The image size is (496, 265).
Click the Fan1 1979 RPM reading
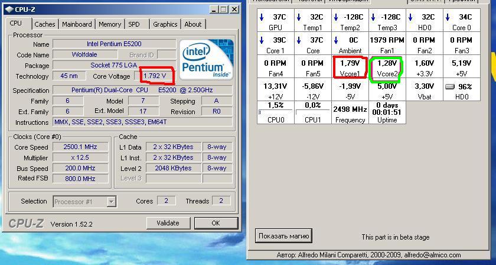(x=387, y=43)
